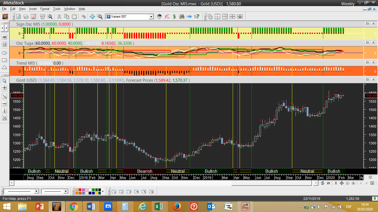Open the Insert menu
The width and height of the screenshot is (378, 212).
pyautogui.click(x=33, y=9)
